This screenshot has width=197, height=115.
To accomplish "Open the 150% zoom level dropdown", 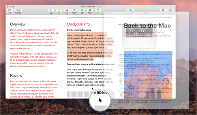I will click(18, 10).
